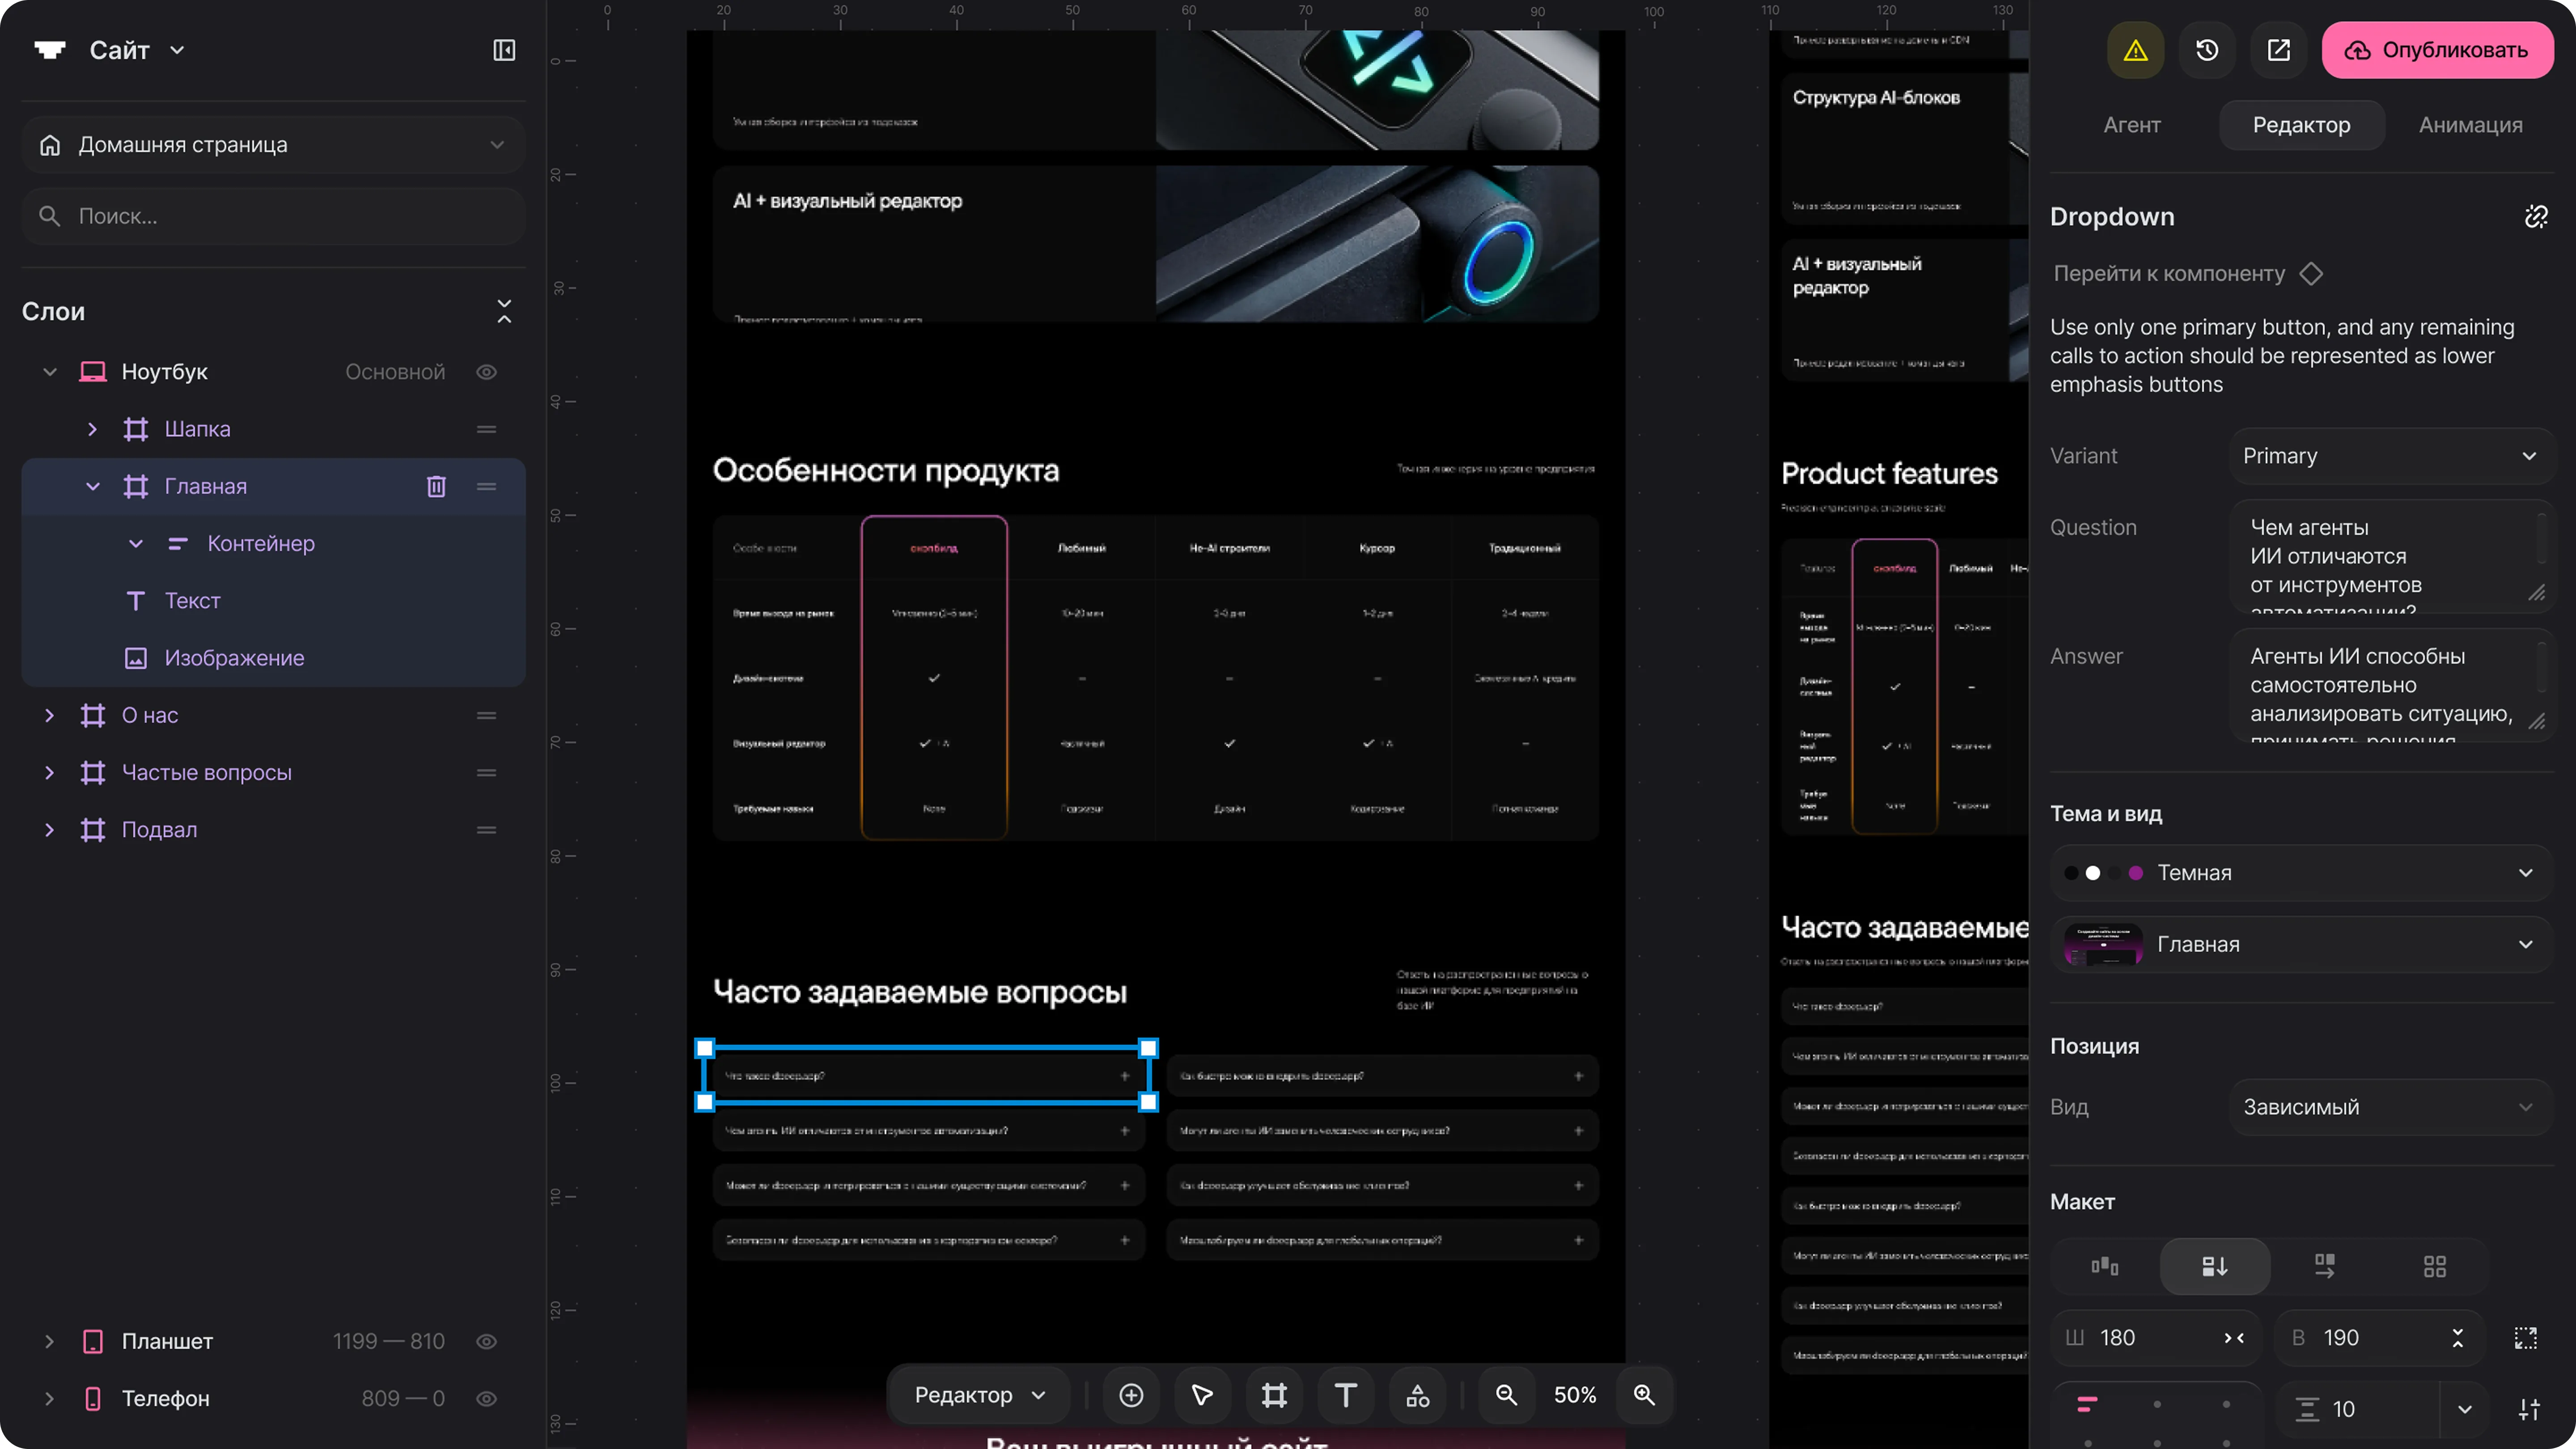Expand the О нас layer

click(50, 715)
